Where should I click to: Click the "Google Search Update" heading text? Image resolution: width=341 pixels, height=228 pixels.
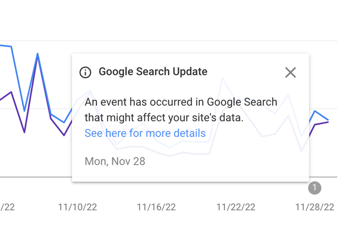coord(153,72)
